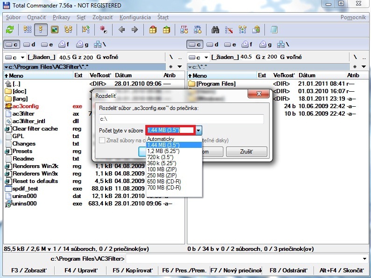Image resolution: width=371 pixels, height=278 pixels.
Task: Click the target folder field containing c:\
Action: pyautogui.click(x=181, y=119)
